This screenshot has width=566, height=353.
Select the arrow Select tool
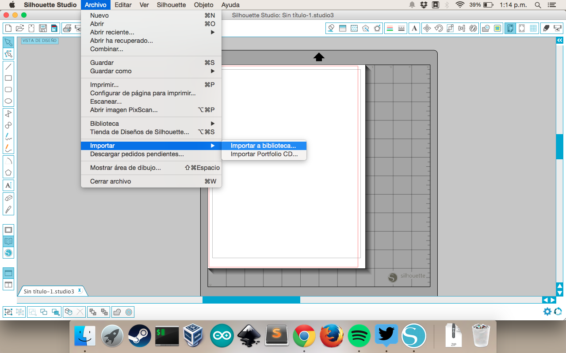point(8,42)
